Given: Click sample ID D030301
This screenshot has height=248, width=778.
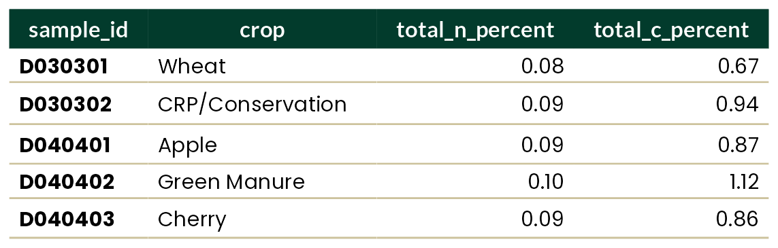Looking at the screenshot, I should pos(63,66).
